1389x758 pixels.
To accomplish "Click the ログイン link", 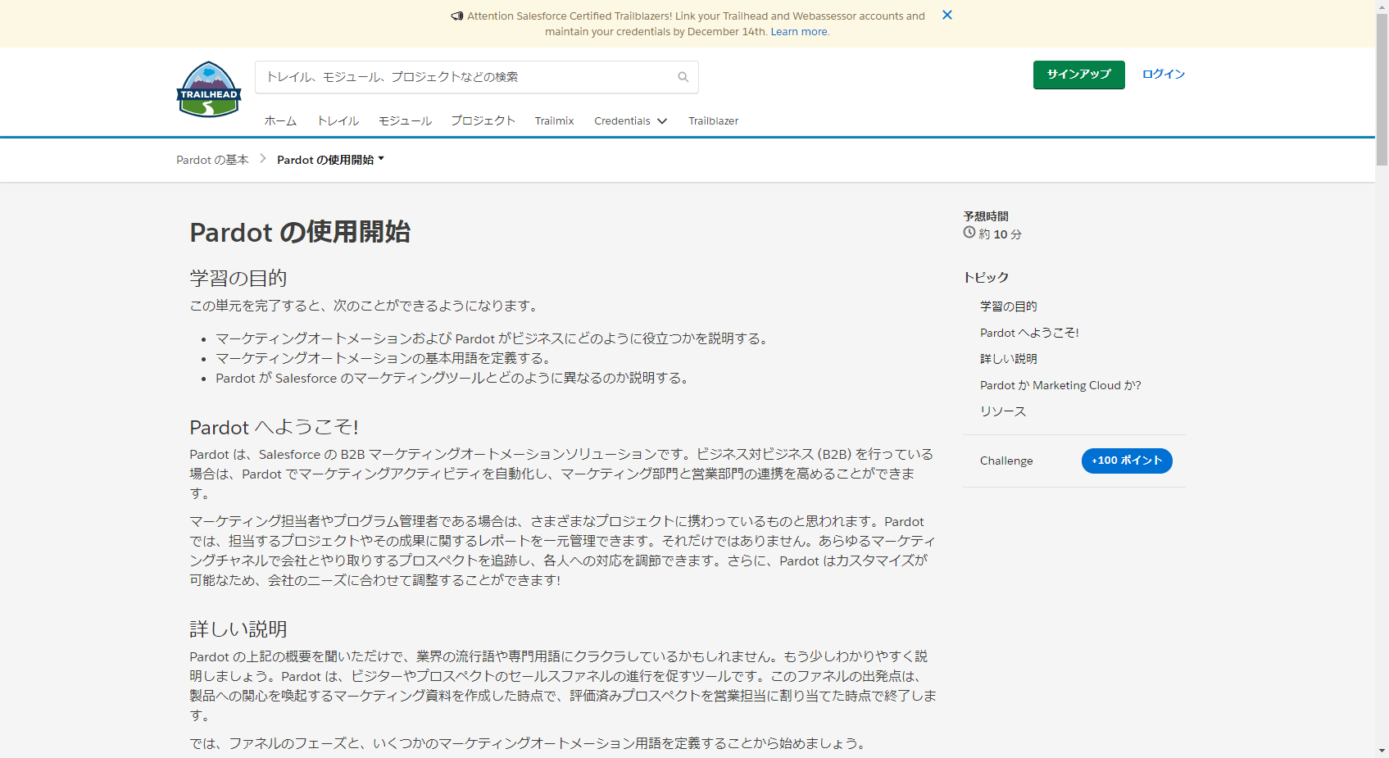I will pos(1163,74).
